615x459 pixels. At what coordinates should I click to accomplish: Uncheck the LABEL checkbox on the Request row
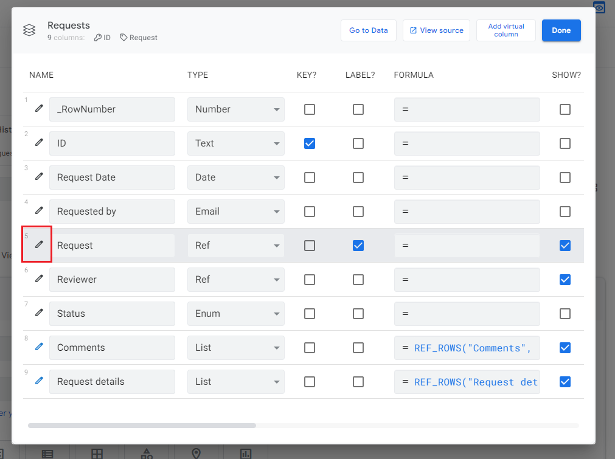[x=358, y=246]
